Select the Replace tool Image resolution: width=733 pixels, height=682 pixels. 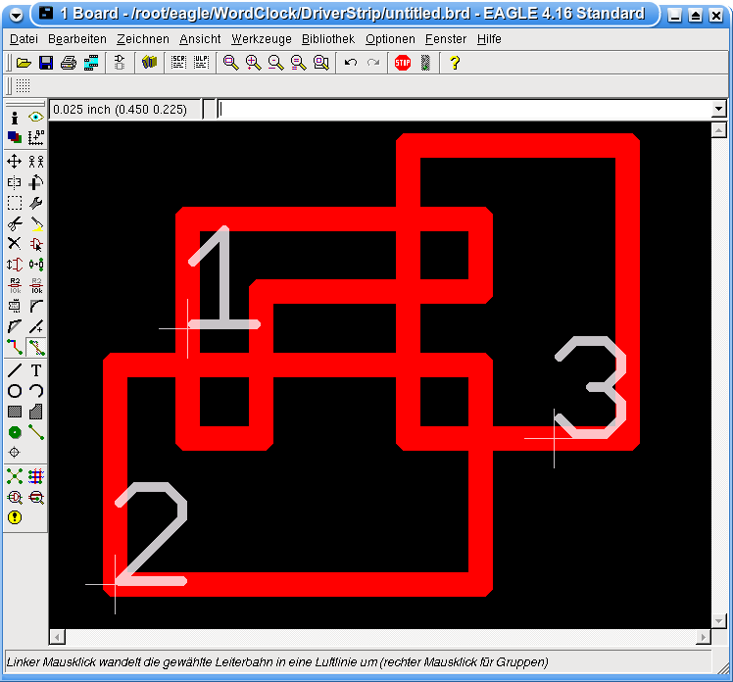(x=36, y=265)
